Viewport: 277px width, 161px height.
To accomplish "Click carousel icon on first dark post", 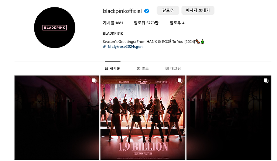I will (x=94, y=80).
